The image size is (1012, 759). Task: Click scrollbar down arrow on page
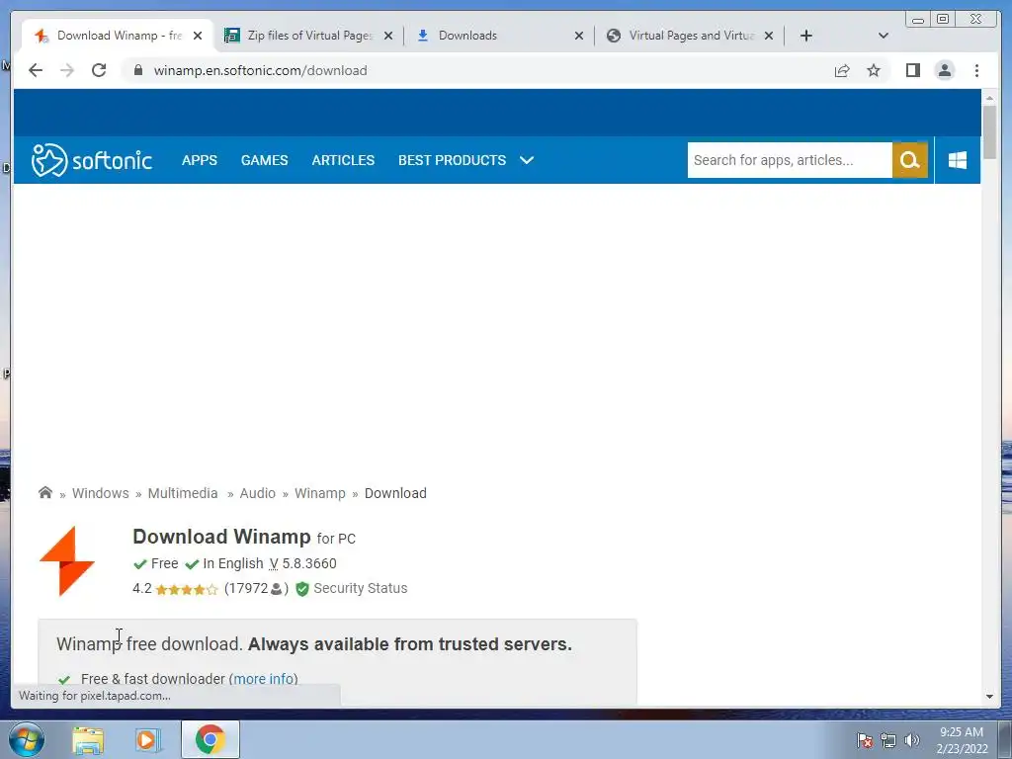[x=989, y=697]
